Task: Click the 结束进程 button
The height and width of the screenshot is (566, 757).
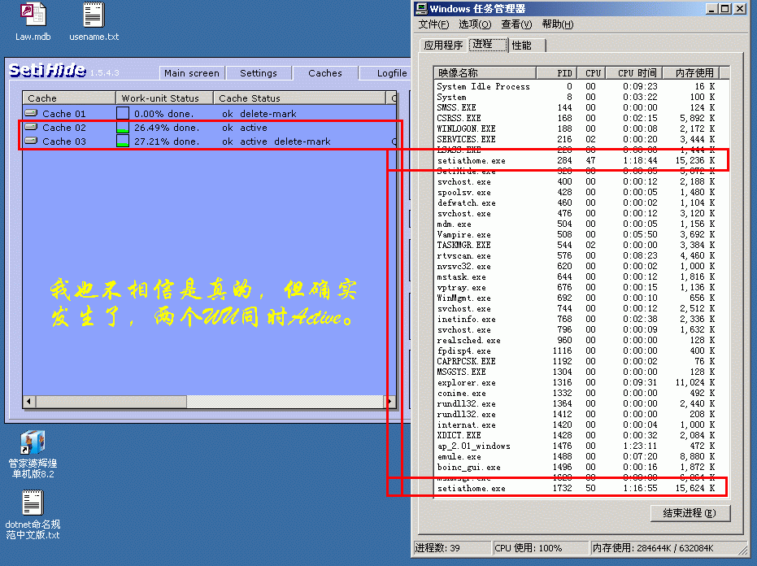Action: pyautogui.click(x=690, y=513)
